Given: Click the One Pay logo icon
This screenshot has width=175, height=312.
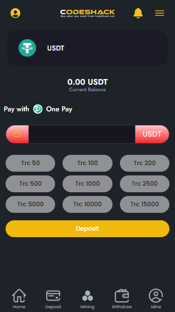Looking at the screenshot, I should 38,109.
